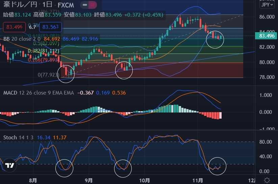This screenshot has width=278, height=184.
Task: Click BB upper value 86.469
Action: click(x=71, y=39)
